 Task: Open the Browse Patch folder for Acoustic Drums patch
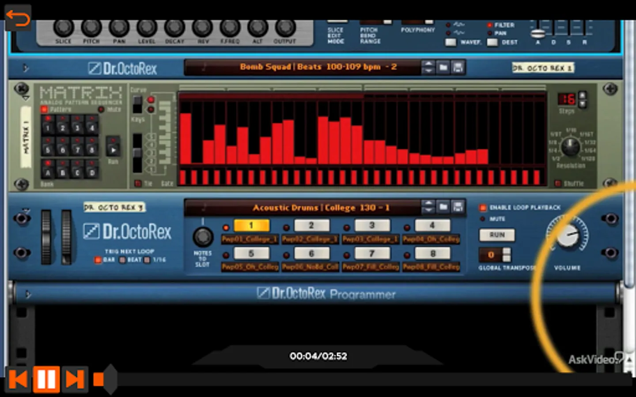(x=443, y=207)
